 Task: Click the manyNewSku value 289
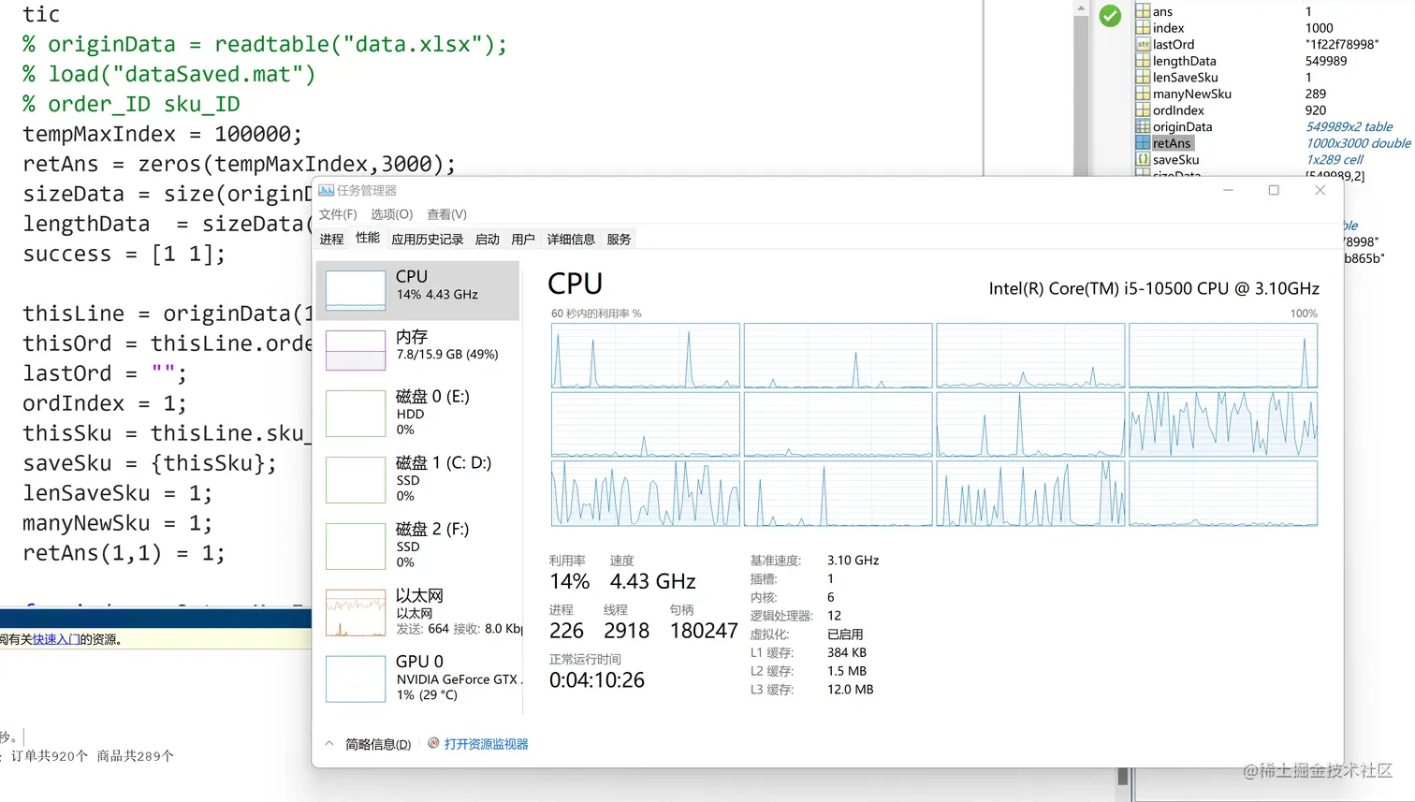(x=1316, y=94)
